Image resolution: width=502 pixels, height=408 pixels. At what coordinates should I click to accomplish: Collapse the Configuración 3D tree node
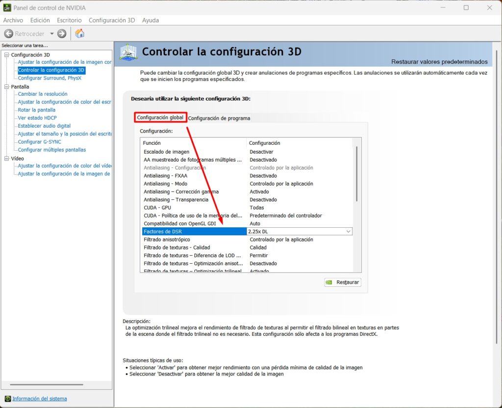click(6, 55)
